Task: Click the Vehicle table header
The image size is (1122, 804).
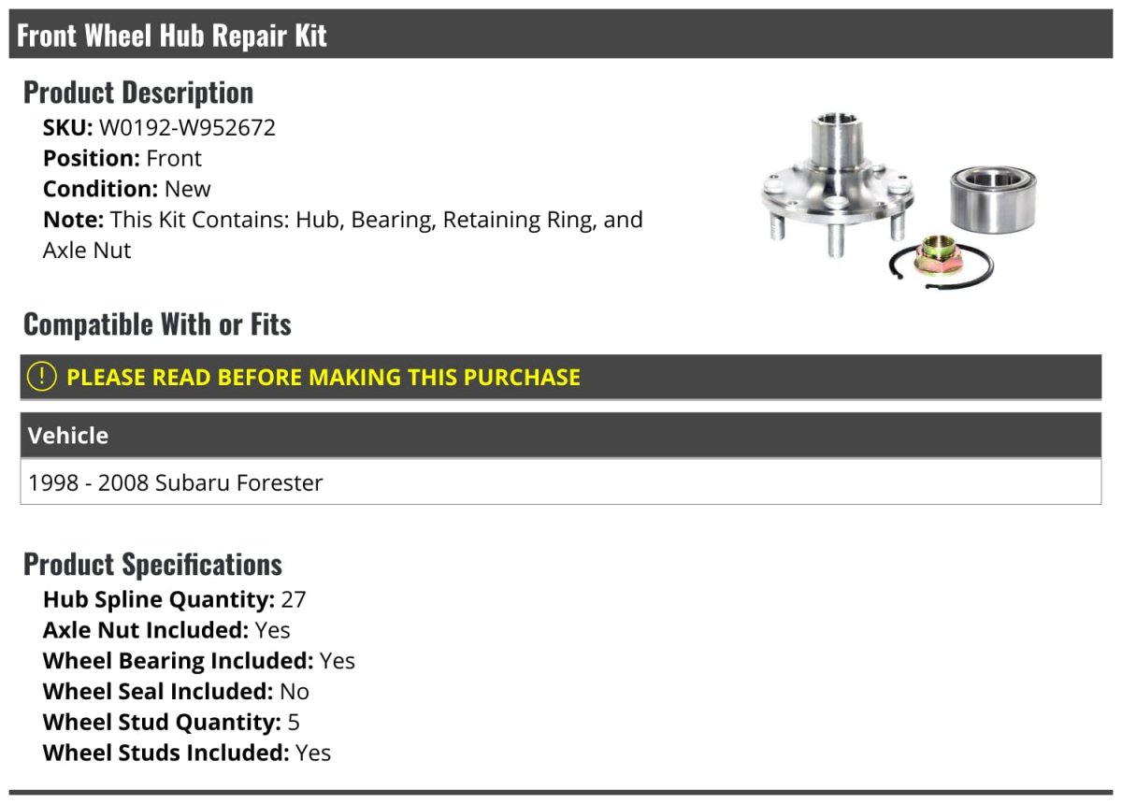Action: click(561, 436)
